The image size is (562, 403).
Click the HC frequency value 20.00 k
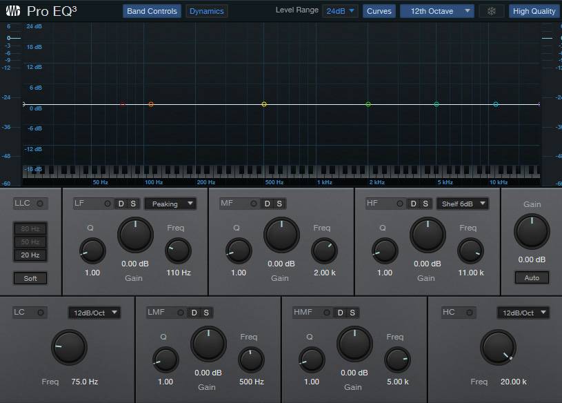click(x=514, y=382)
